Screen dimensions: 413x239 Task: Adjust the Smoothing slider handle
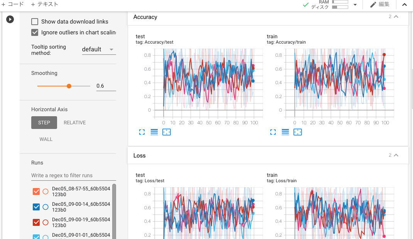click(x=69, y=86)
